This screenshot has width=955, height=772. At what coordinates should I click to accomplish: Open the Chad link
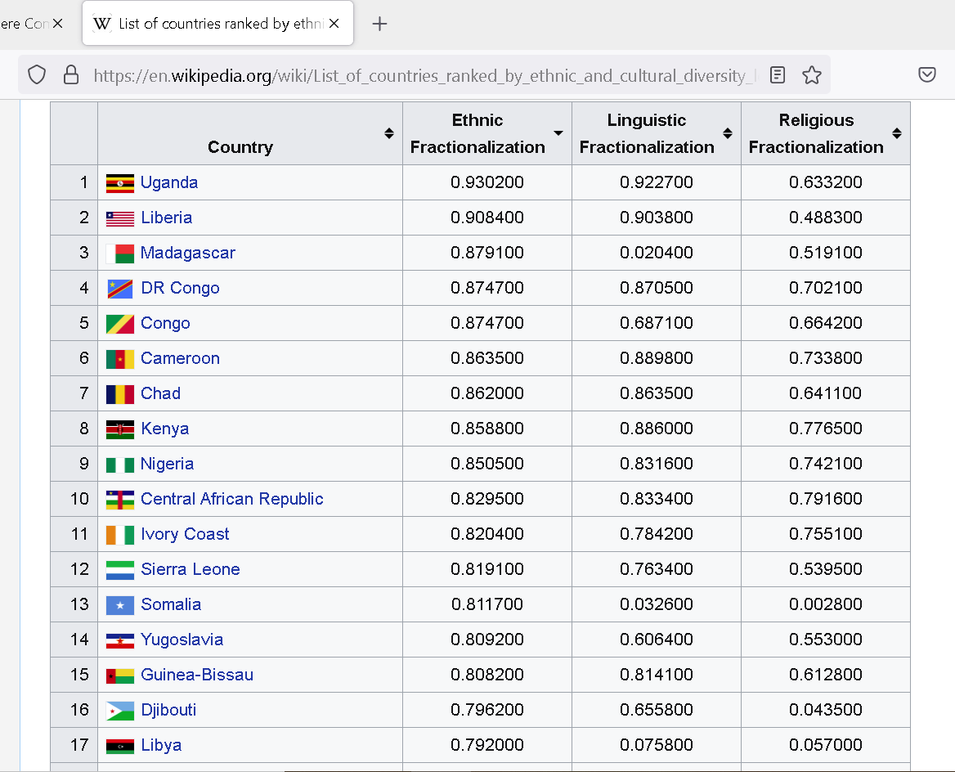pyautogui.click(x=161, y=393)
